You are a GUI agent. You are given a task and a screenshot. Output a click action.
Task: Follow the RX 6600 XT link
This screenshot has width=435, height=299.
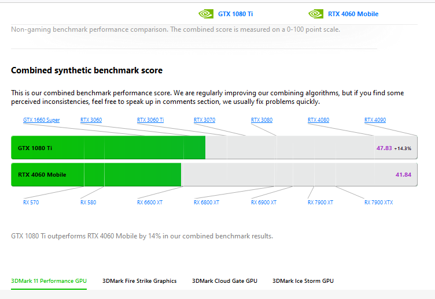coord(150,203)
